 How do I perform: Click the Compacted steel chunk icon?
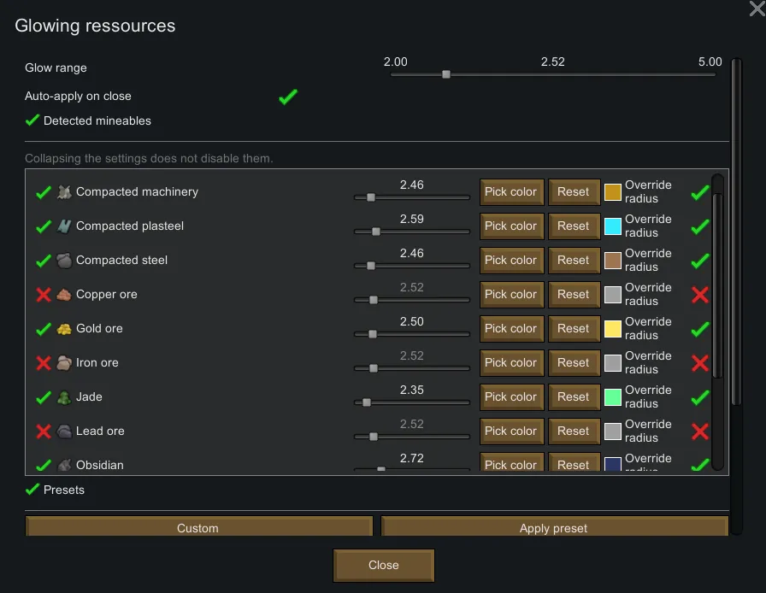click(x=64, y=261)
